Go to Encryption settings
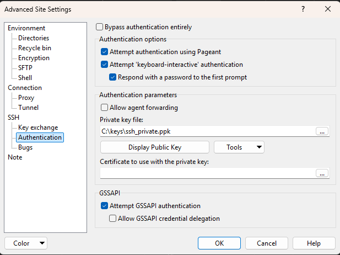 coord(34,58)
